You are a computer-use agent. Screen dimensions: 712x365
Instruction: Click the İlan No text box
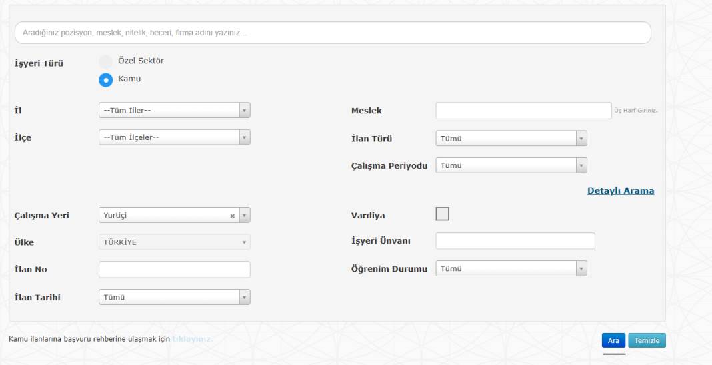coord(174,269)
